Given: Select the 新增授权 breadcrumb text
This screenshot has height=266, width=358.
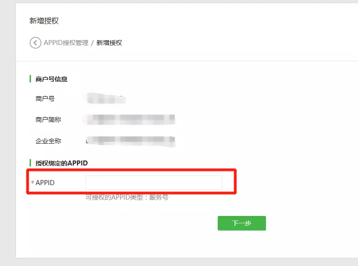Looking at the screenshot, I should click(x=109, y=43).
